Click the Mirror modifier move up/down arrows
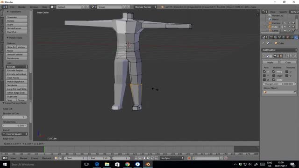 tap(290, 56)
